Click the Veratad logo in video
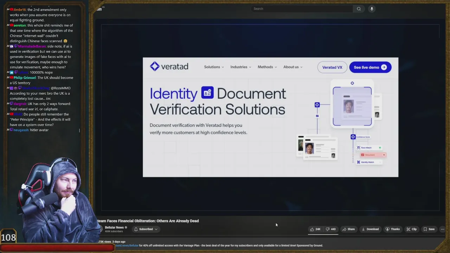Viewport: 450px width, 253px height. [169, 66]
